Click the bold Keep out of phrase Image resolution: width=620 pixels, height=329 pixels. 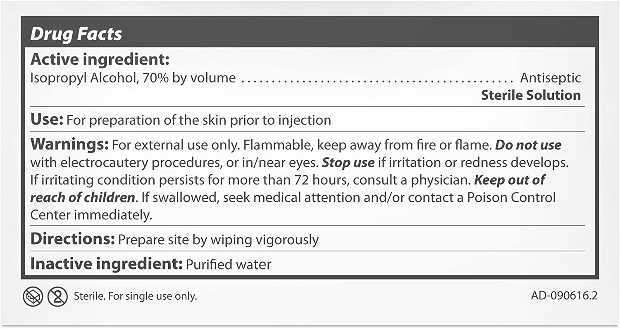tap(509, 180)
